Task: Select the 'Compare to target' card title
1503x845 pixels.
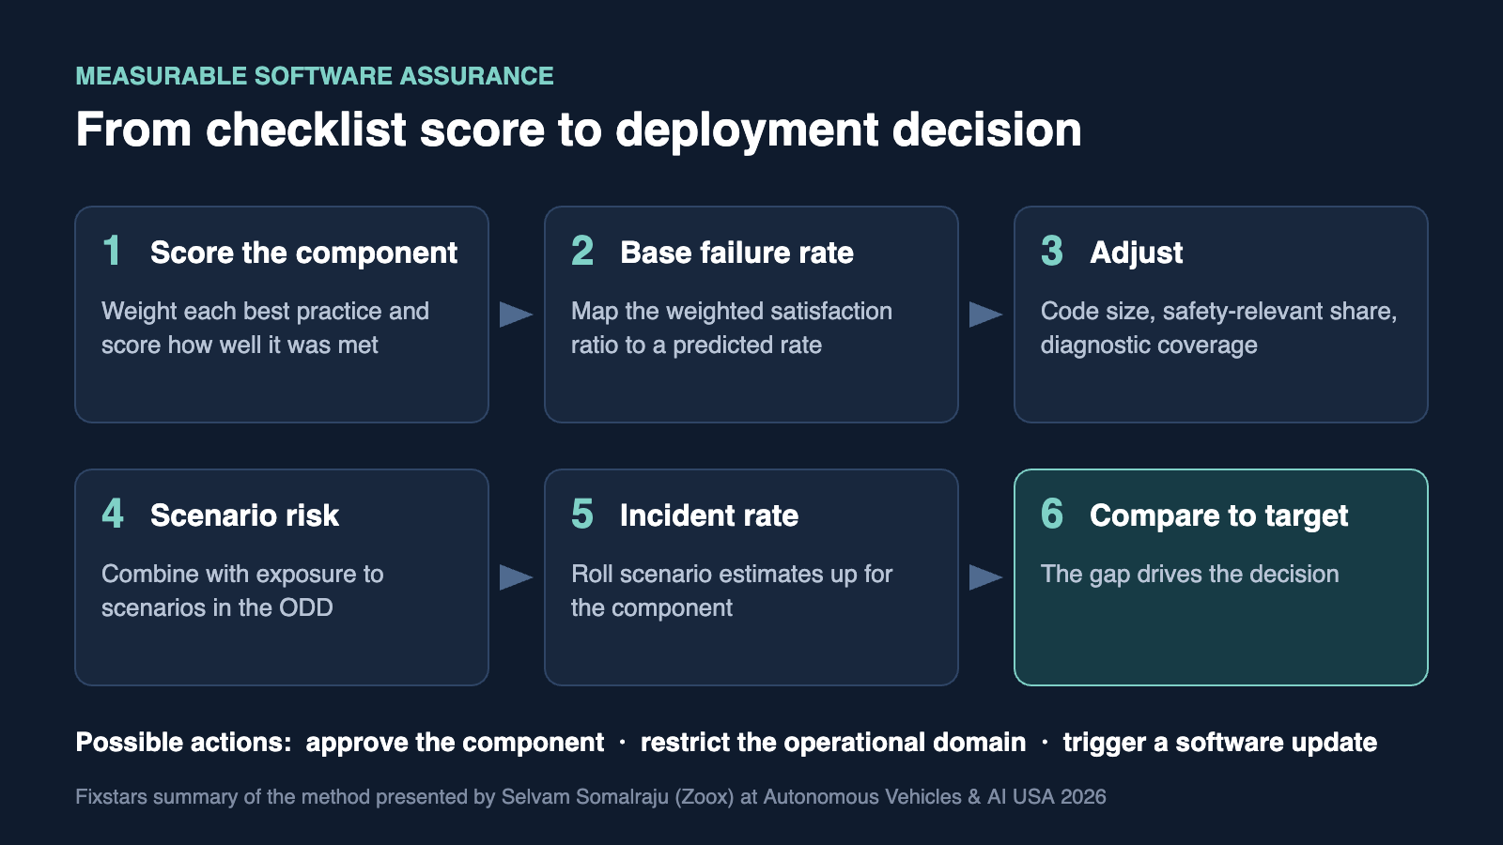Action: click(1218, 515)
